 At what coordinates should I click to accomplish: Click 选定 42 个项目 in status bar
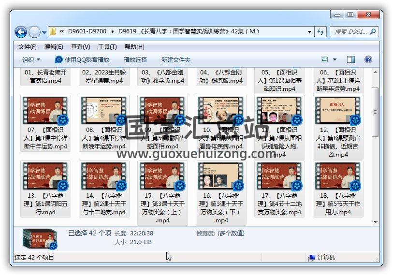click(x=34, y=258)
